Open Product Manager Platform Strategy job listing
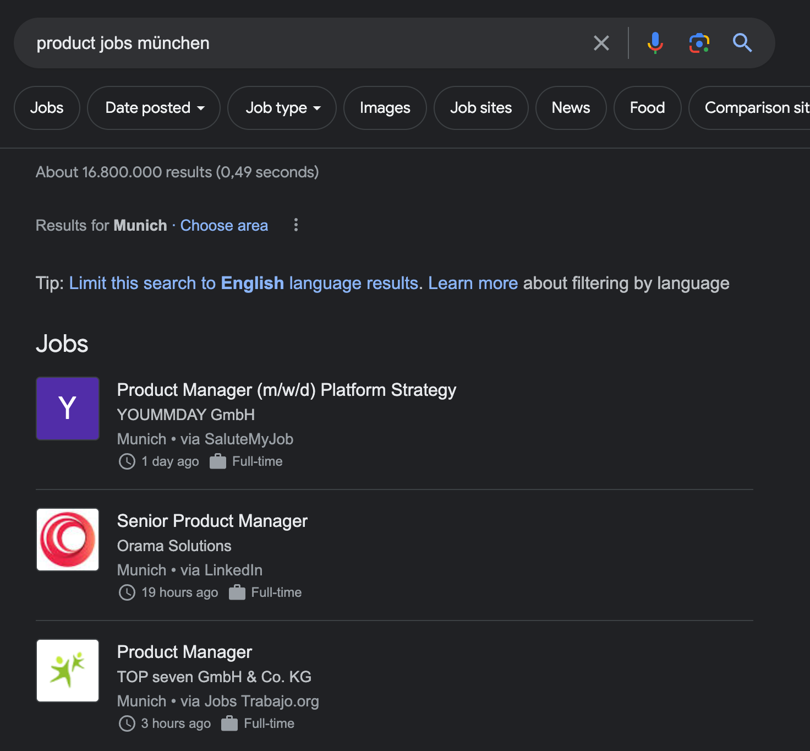This screenshot has height=751, width=810. point(287,390)
